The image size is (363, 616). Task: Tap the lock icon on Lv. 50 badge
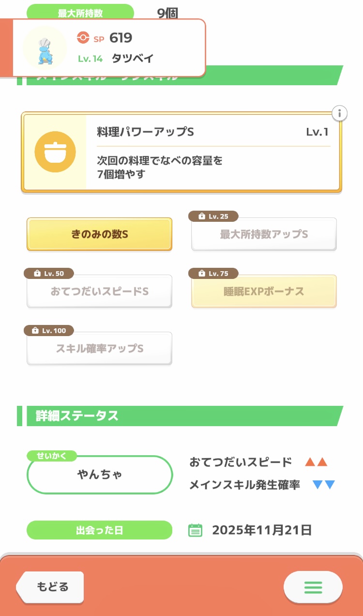tap(36, 274)
